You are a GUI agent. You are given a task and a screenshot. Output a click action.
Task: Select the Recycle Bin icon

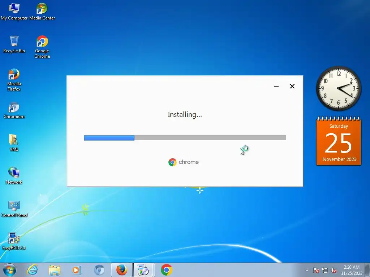pos(14,44)
